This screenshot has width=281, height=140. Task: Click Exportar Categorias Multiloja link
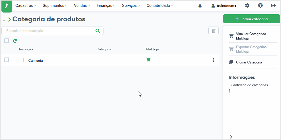(251, 49)
